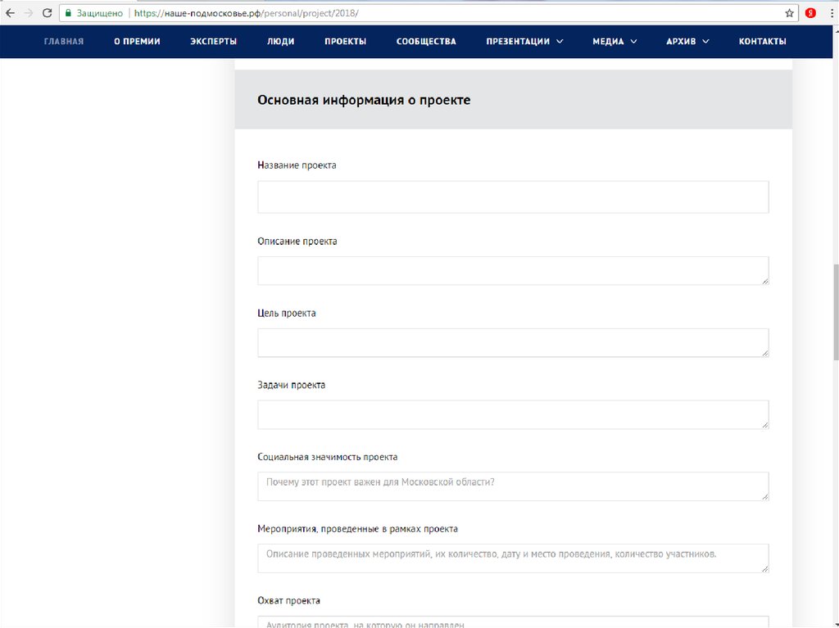
Task: Reload the page with refresh icon
Action: coord(47,13)
